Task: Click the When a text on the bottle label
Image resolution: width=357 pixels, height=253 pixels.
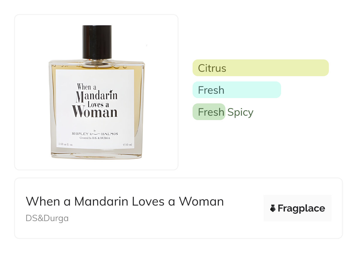Action: click(87, 87)
